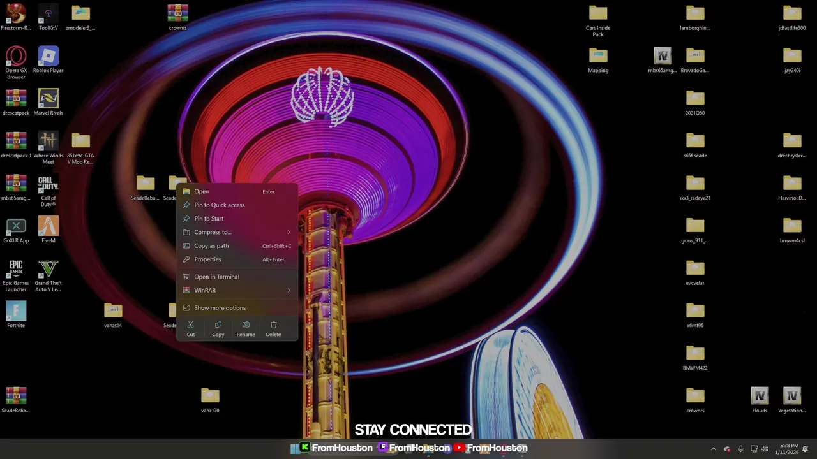817x459 pixels.
Task: Select the crownrs WinRAR archive icon
Action: 177,17
